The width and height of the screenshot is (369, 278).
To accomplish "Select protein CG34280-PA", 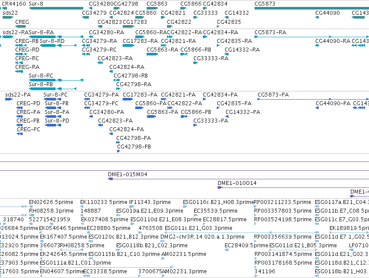I will pyautogui.click(x=107, y=112).
